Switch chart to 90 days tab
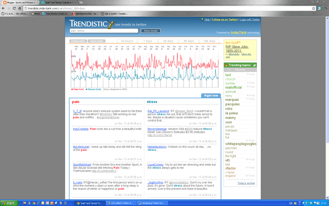Viewport: 329px width, 206px height. point(189,41)
